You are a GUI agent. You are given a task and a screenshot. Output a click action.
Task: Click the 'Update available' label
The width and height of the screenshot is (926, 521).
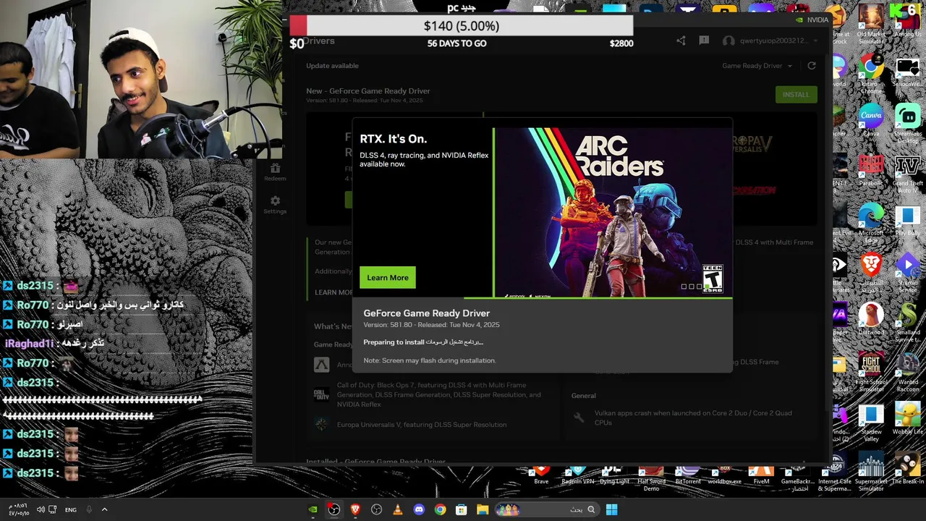332,66
